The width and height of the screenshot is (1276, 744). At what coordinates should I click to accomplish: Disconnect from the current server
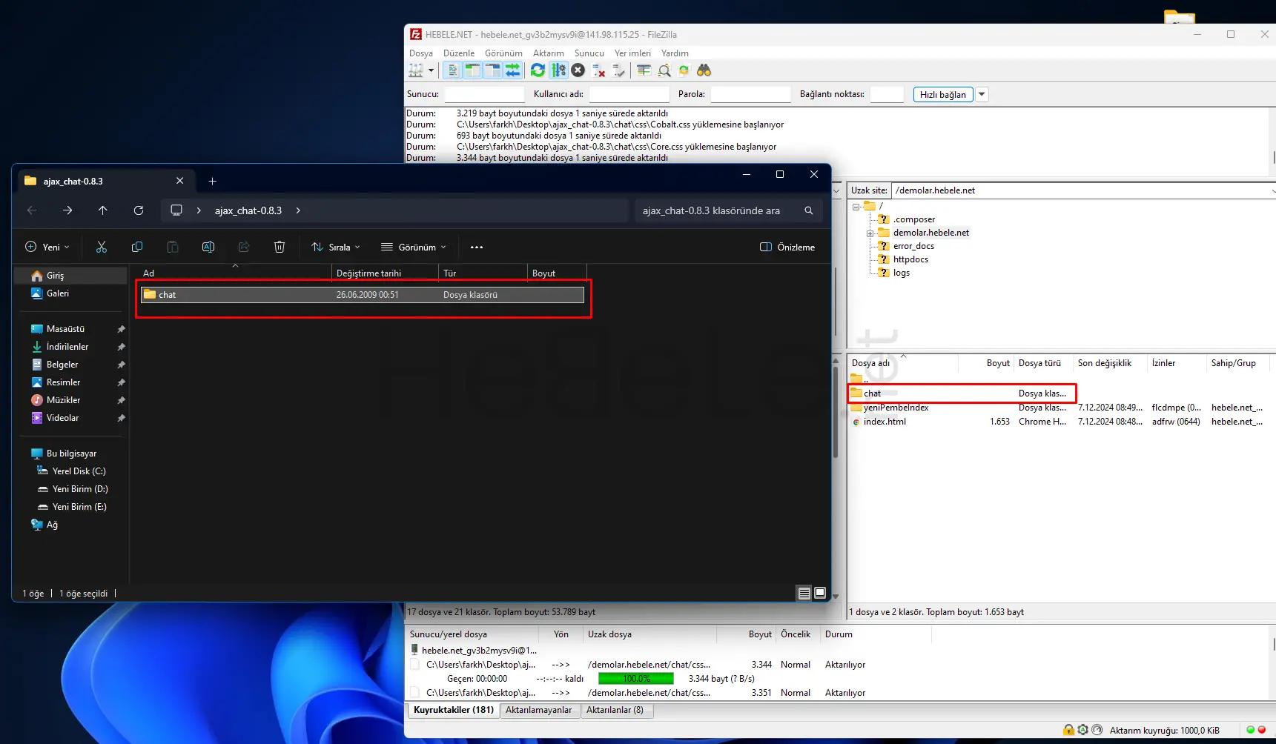tap(598, 70)
